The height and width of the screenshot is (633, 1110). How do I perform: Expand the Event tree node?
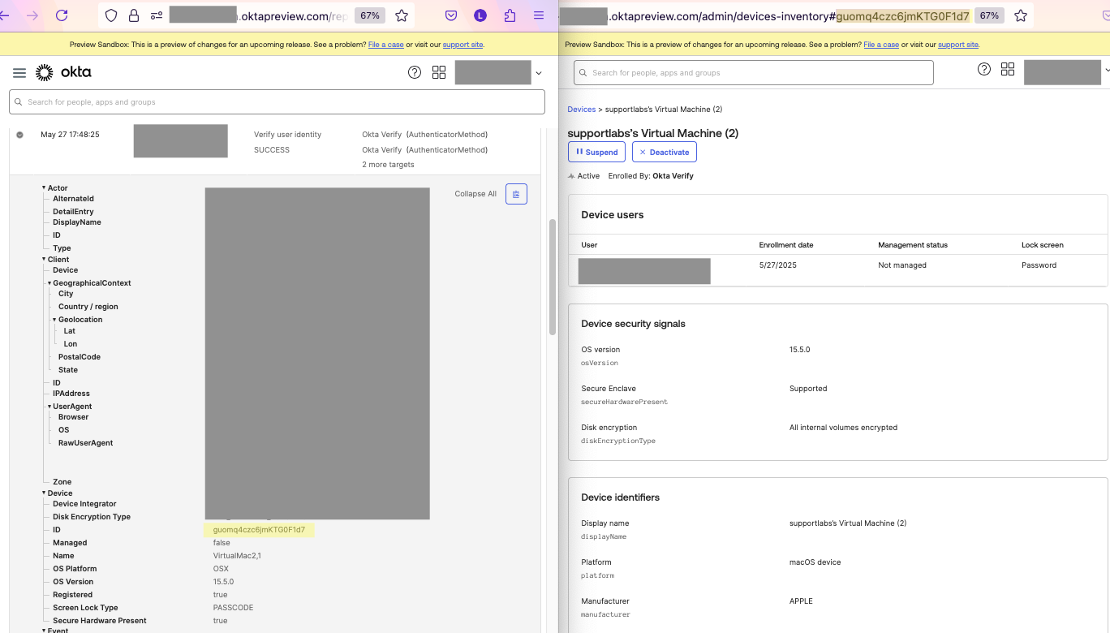44,630
